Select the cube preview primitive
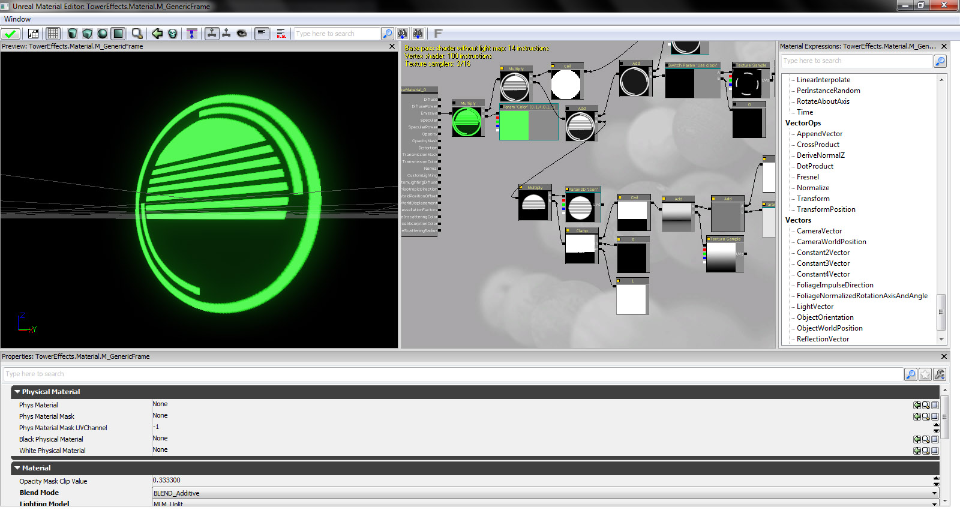The image size is (960, 516). pos(88,34)
